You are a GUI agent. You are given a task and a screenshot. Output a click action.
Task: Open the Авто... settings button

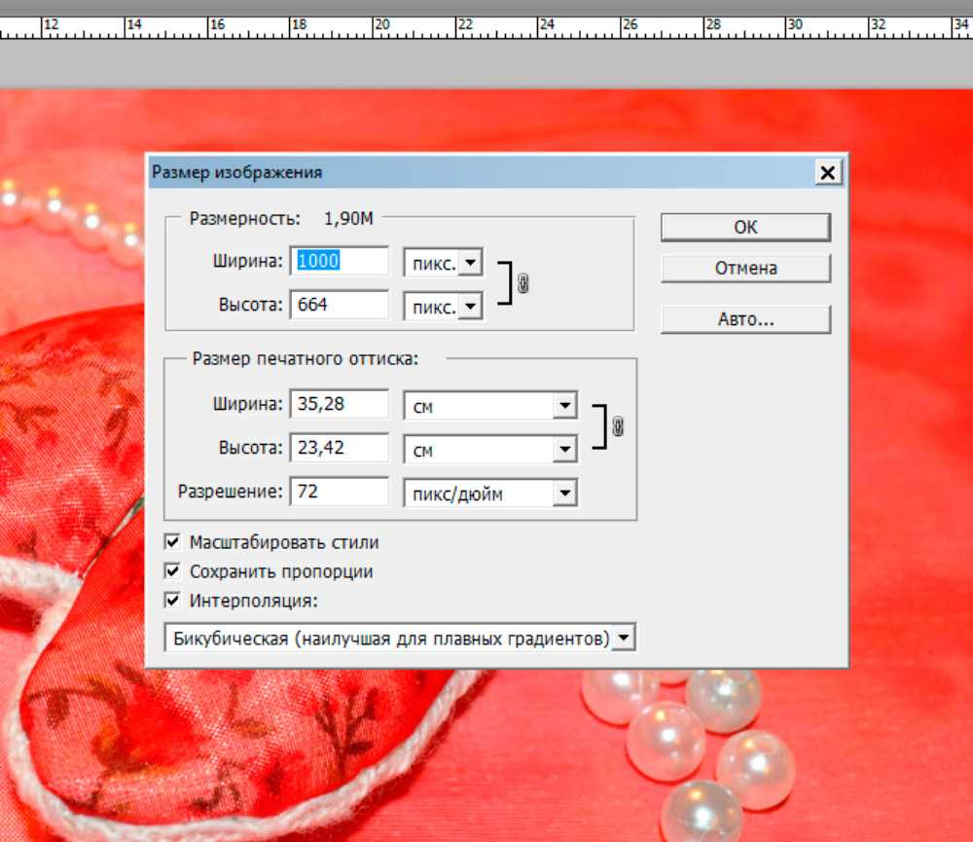coord(745,319)
